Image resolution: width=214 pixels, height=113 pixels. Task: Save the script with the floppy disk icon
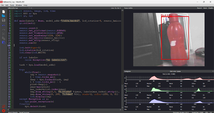3,20
